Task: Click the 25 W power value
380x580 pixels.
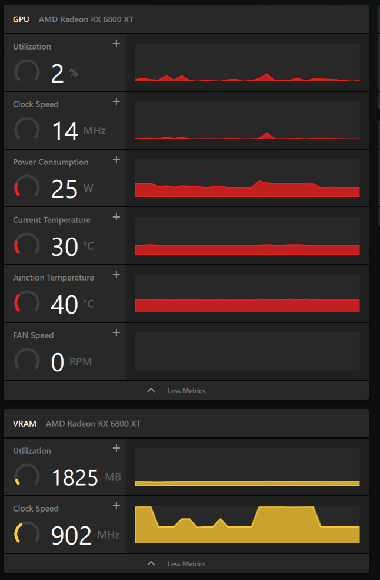Action: coord(72,189)
